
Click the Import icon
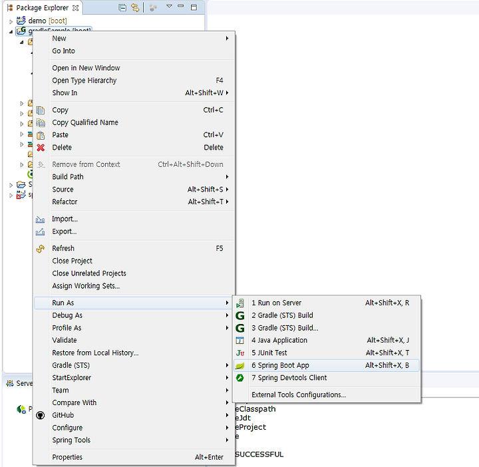[x=40, y=219]
